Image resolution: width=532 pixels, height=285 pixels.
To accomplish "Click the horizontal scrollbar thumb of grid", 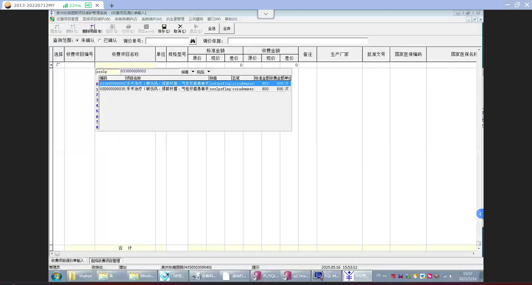I will 57,253.
